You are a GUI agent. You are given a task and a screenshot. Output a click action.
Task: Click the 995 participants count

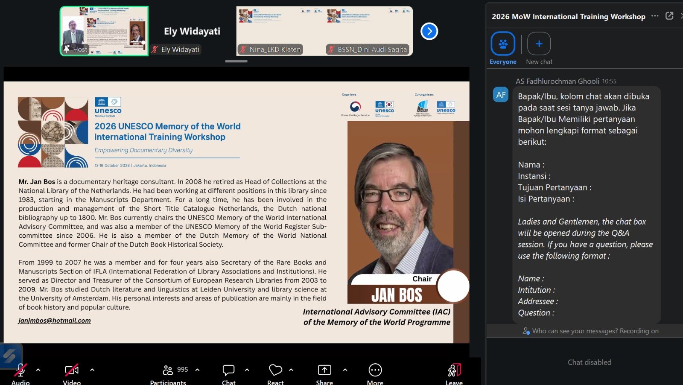(x=183, y=370)
